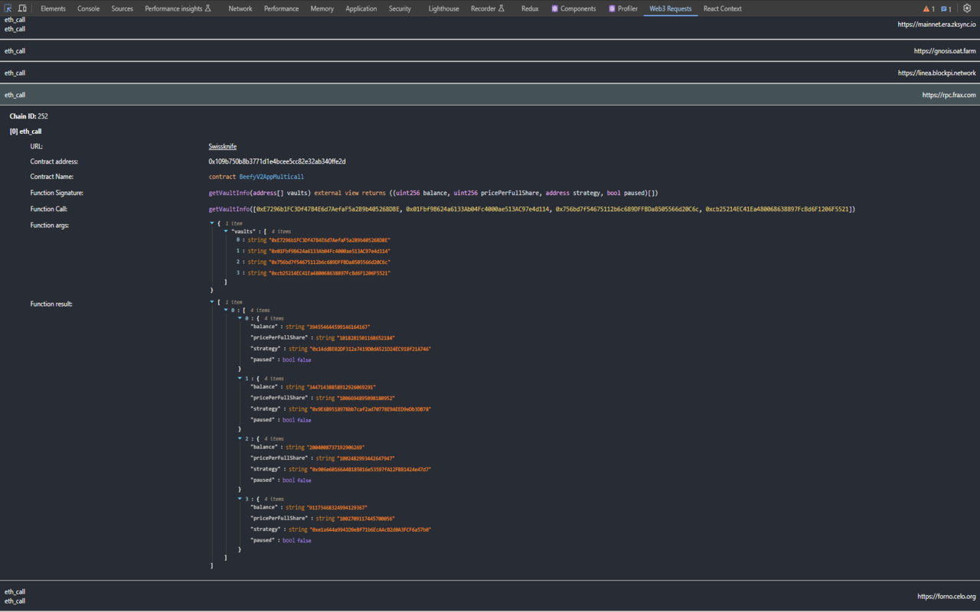This screenshot has width=980, height=612.
Task: Switch to the Network tab
Action: tap(240, 9)
